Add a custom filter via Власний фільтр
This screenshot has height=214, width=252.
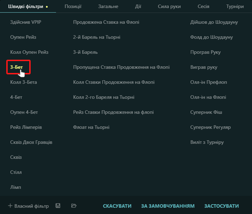(x=28, y=206)
